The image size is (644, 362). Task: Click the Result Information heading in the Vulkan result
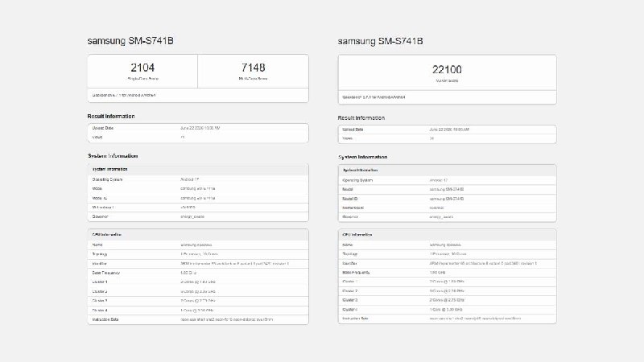pos(361,117)
